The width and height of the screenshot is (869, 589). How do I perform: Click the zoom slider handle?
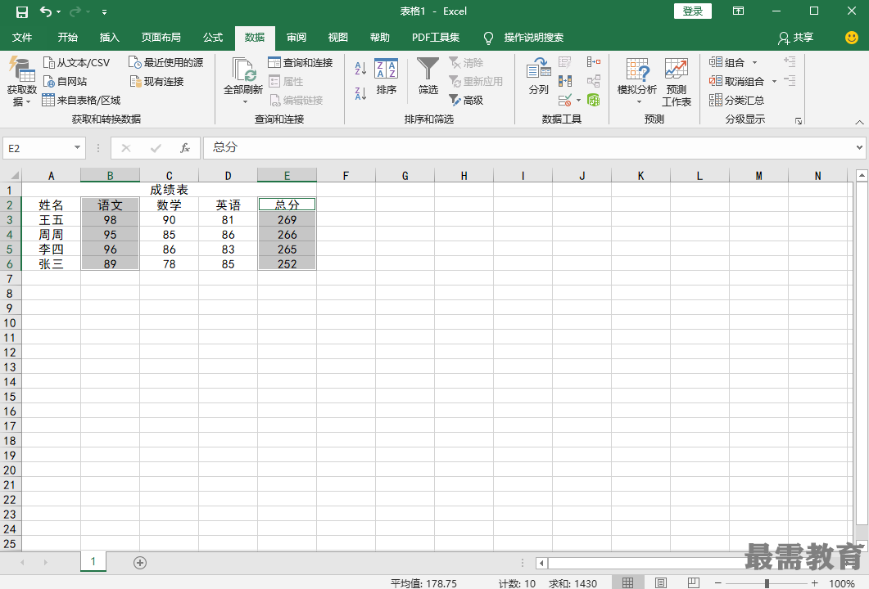point(767,583)
